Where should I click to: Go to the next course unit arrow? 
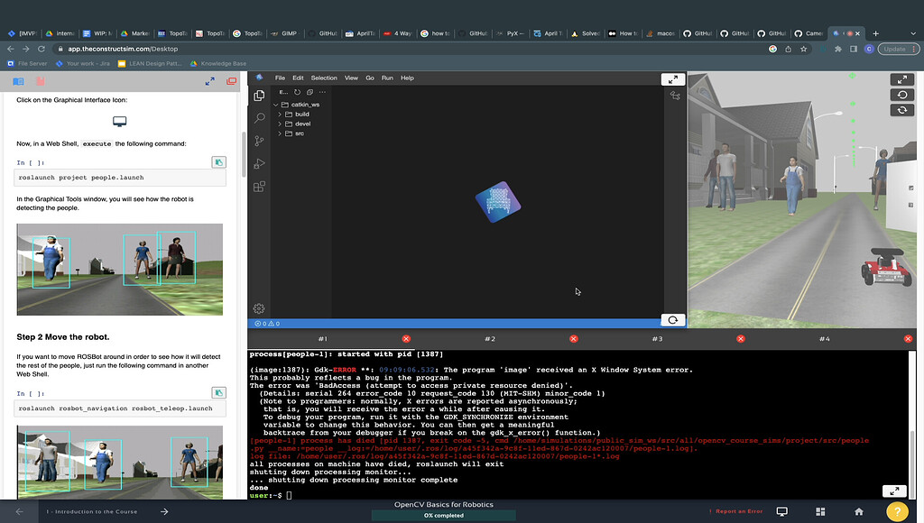coord(164,511)
